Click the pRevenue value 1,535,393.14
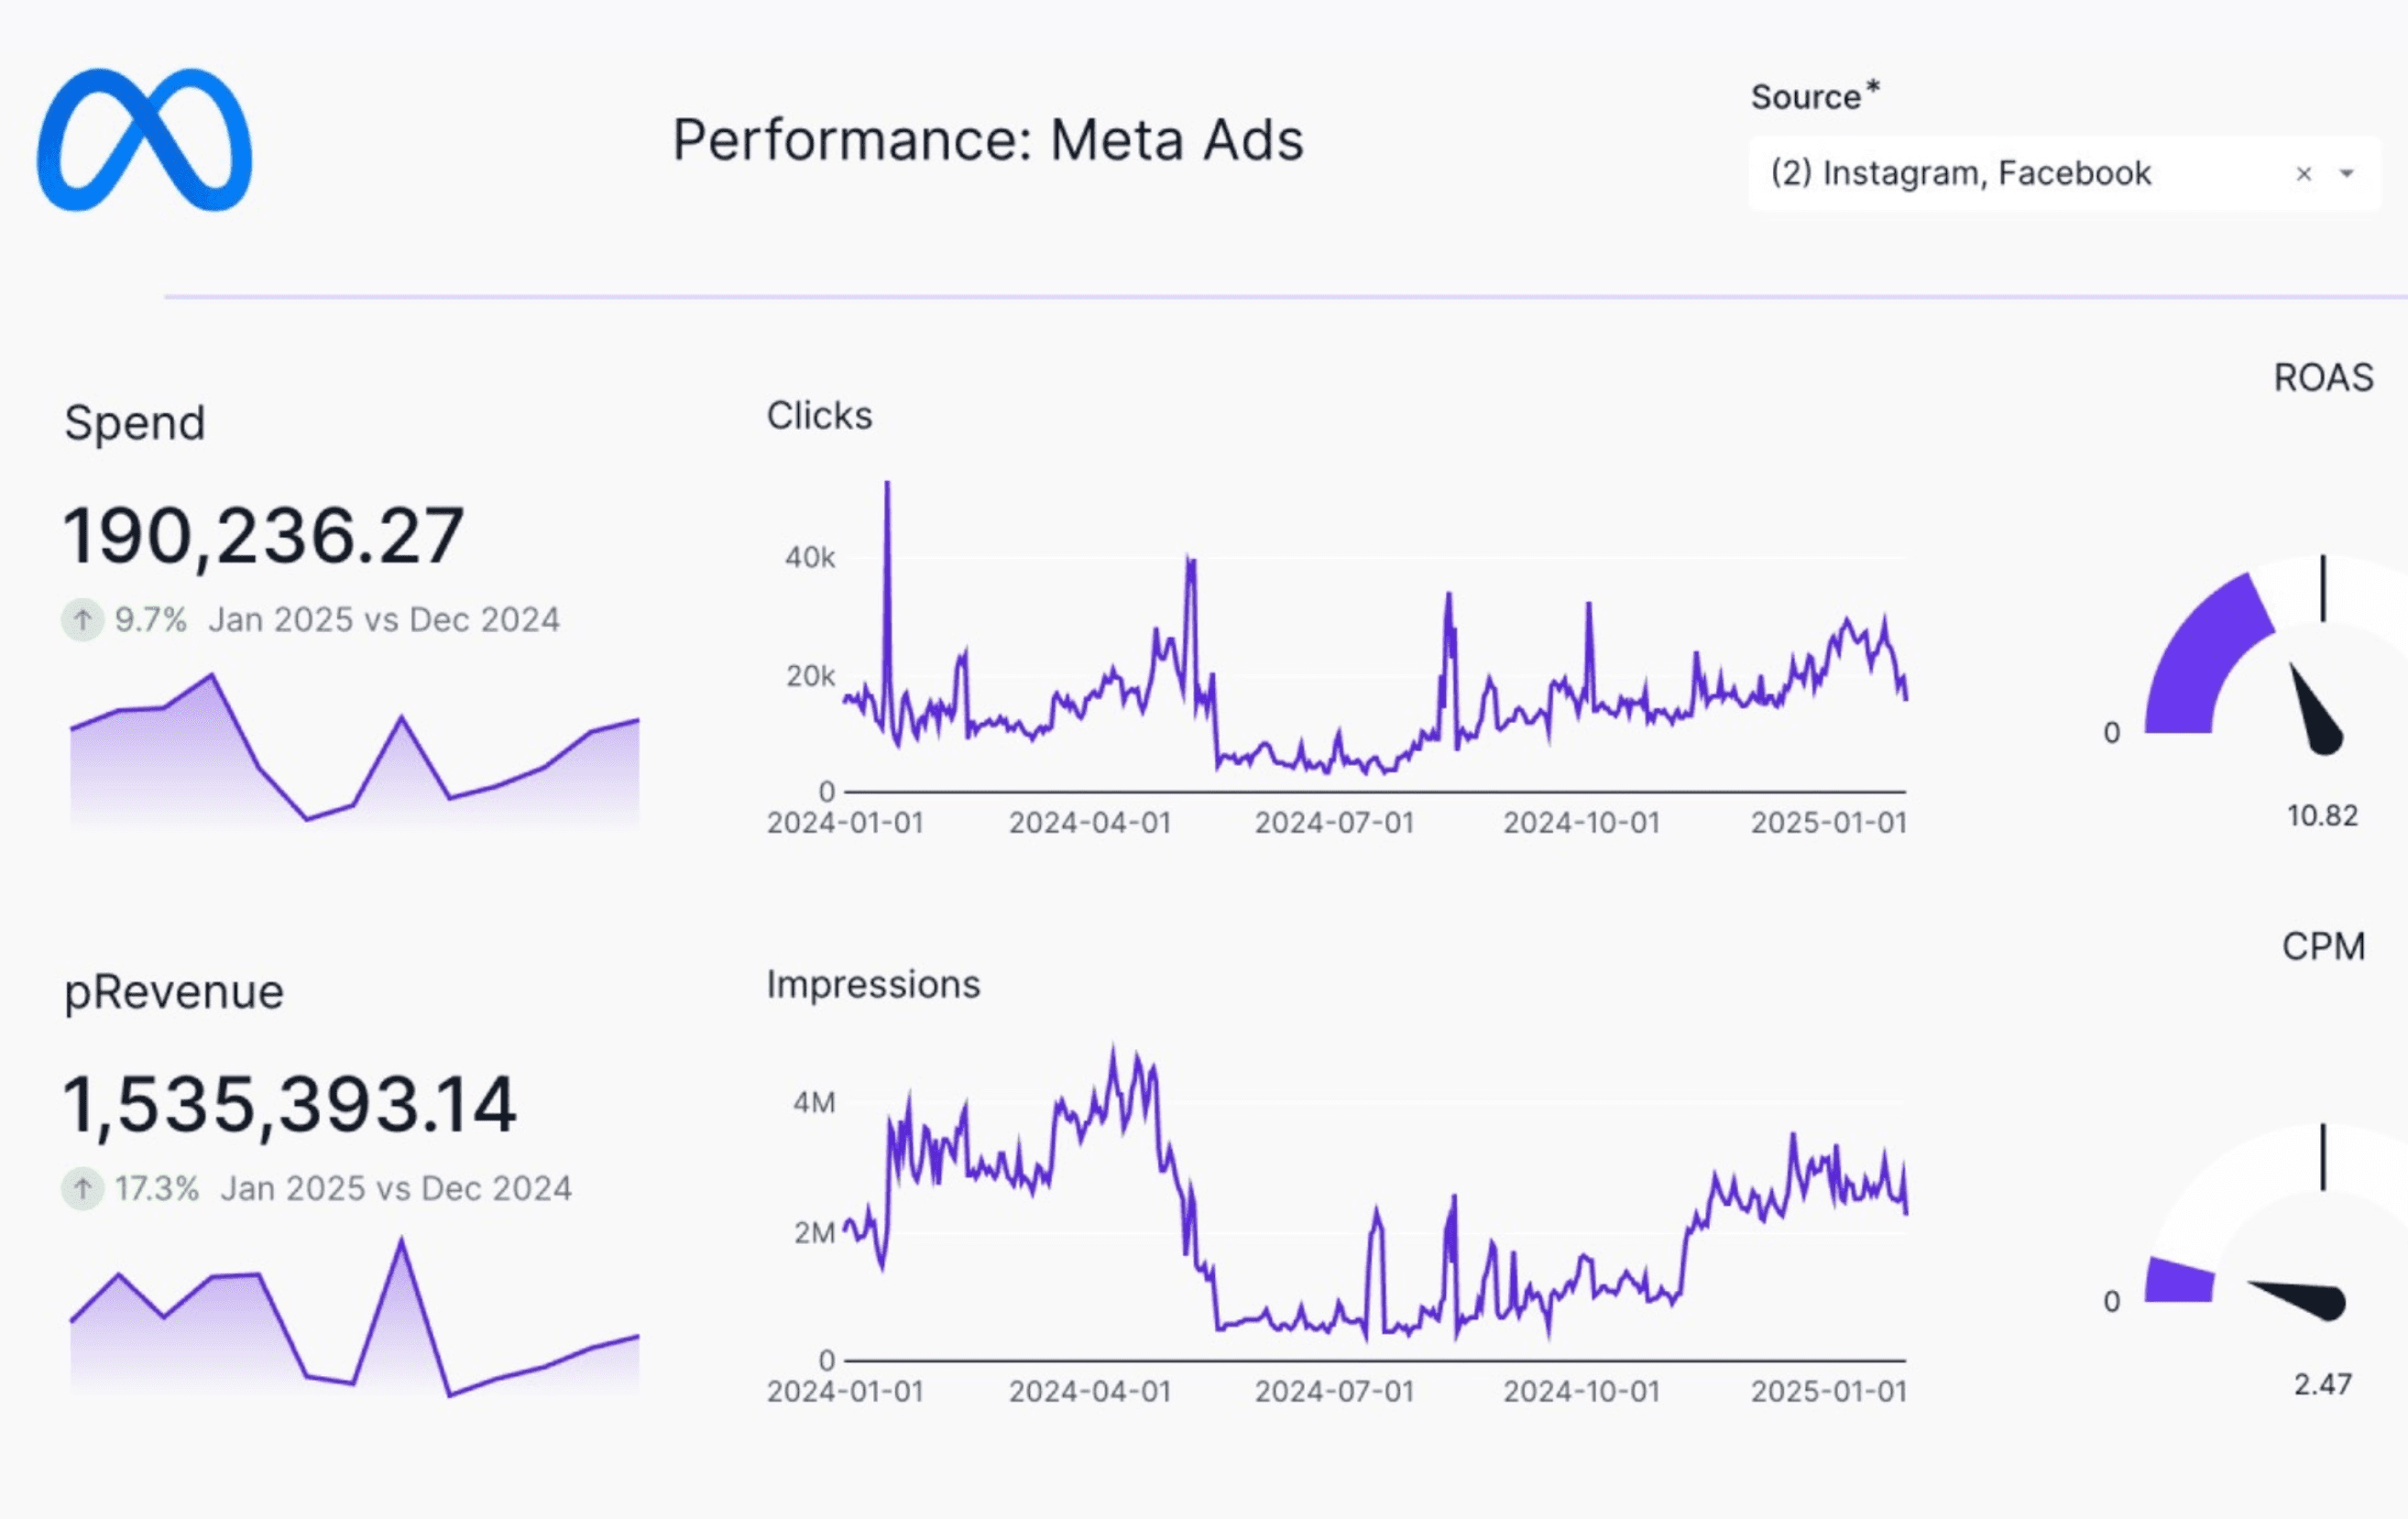Viewport: 2408px width, 1519px height. point(290,1106)
